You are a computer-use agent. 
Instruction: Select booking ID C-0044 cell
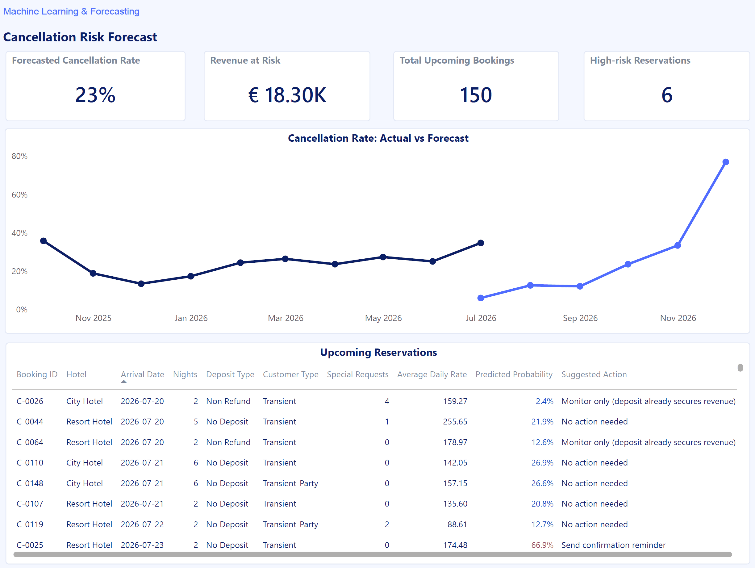click(x=30, y=422)
